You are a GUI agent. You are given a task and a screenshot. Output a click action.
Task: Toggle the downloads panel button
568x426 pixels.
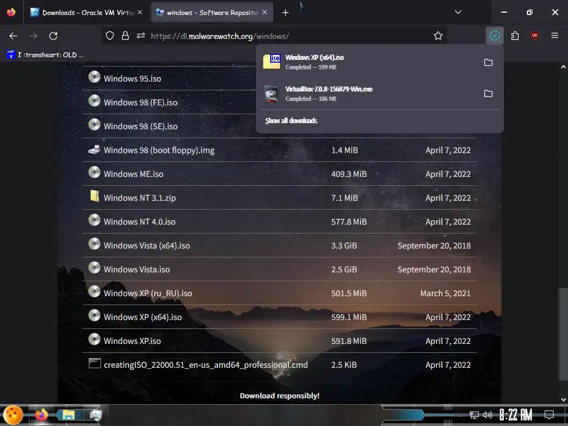(494, 35)
